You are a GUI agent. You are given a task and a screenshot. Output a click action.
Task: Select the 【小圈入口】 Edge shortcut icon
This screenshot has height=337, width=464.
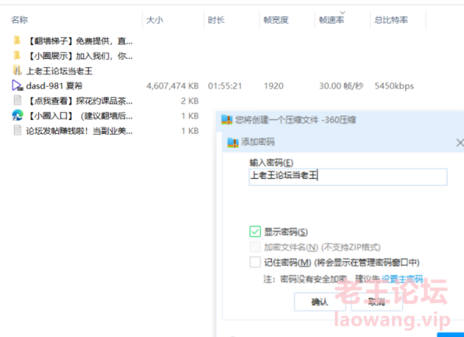(x=17, y=115)
